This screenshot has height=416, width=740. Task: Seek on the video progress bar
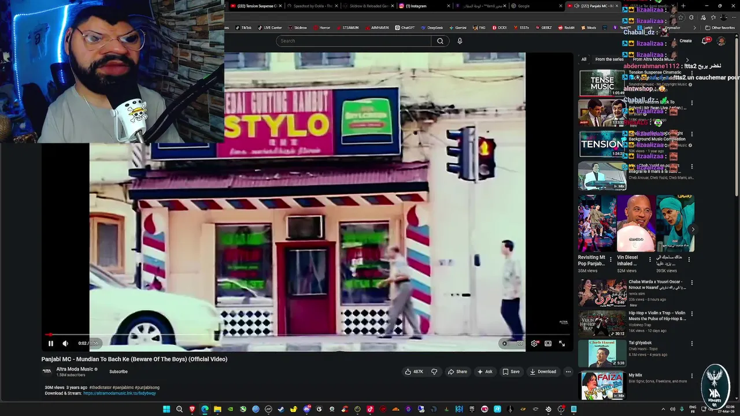[308, 335]
